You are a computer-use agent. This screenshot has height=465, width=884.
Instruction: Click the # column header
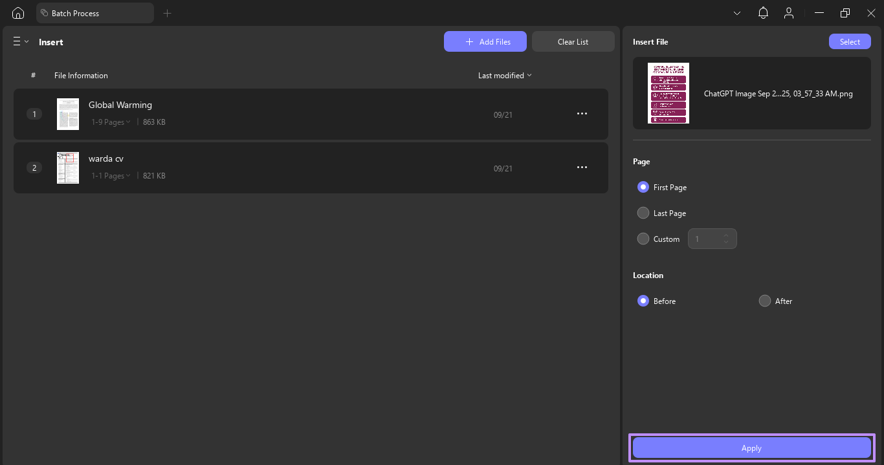(x=33, y=76)
